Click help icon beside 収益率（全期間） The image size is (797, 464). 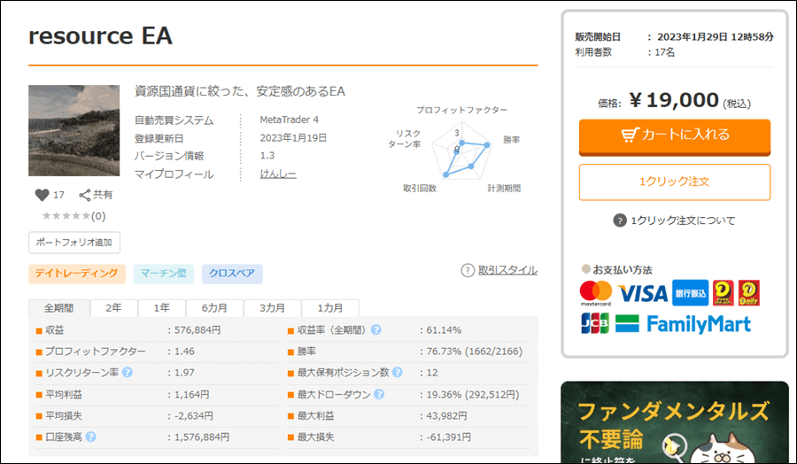(x=376, y=330)
